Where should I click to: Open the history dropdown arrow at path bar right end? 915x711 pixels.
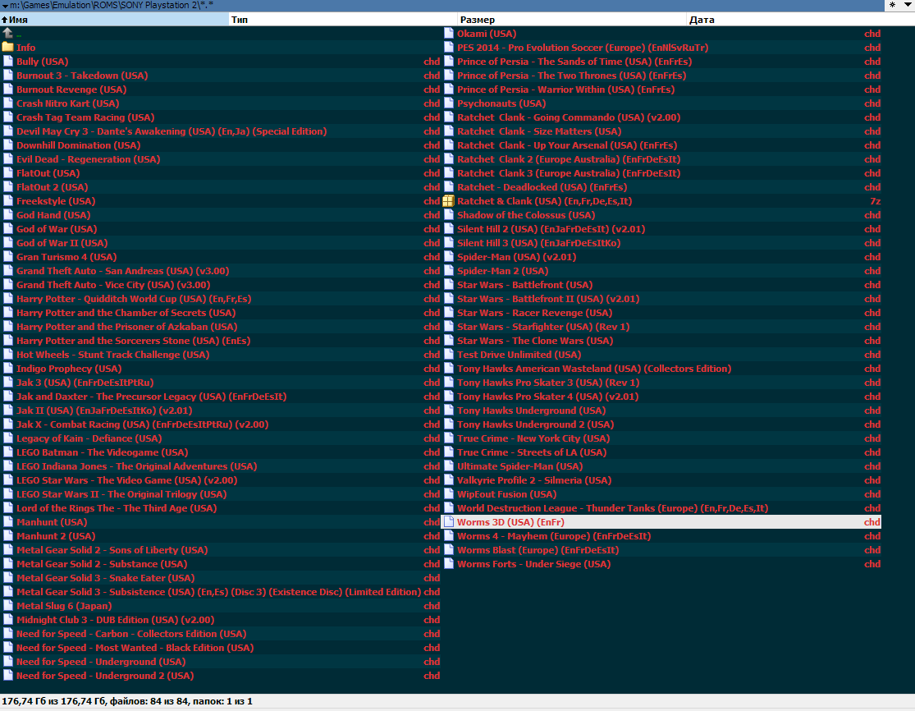908,5
